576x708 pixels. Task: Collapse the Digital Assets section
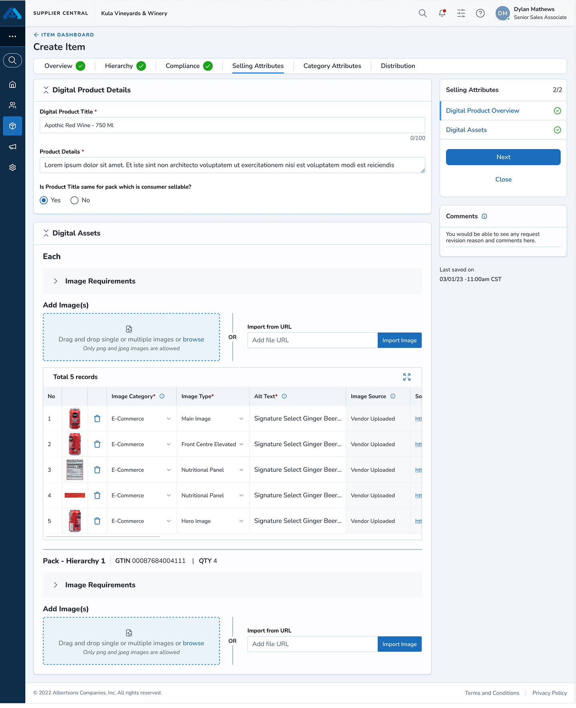(x=46, y=234)
